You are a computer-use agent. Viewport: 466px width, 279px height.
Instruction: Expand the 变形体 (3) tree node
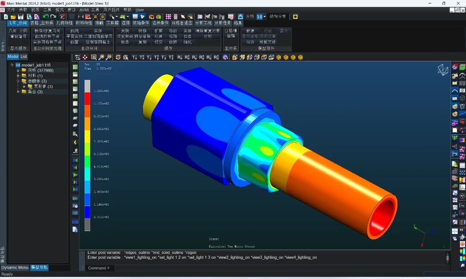[24, 86]
